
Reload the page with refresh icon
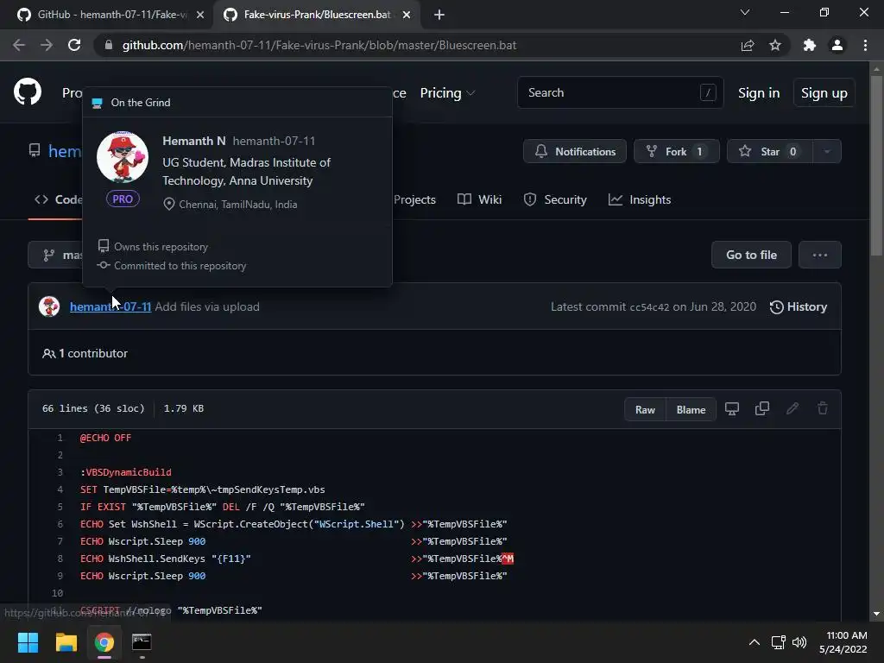point(74,45)
